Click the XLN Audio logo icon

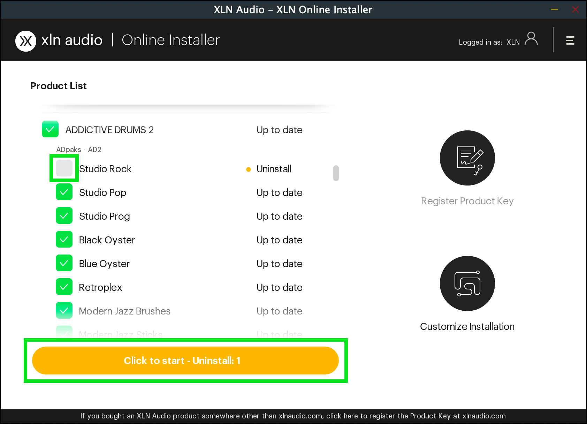(26, 41)
